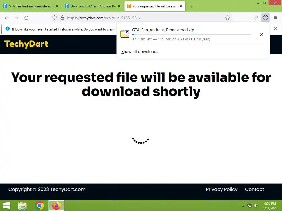The width and height of the screenshot is (282, 211).
Task: Open the Firefox hamburger menu
Action: click(x=275, y=18)
